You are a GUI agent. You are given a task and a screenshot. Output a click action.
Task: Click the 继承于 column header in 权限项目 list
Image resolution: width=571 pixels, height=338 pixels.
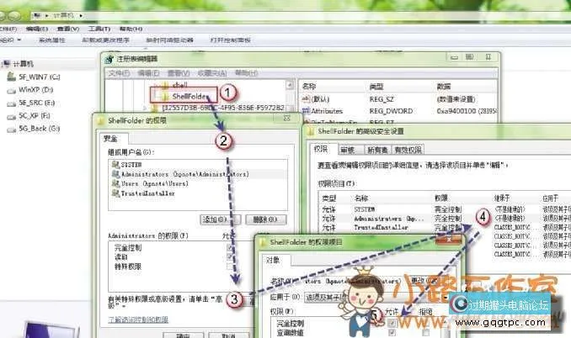pyautogui.click(x=501, y=198)
